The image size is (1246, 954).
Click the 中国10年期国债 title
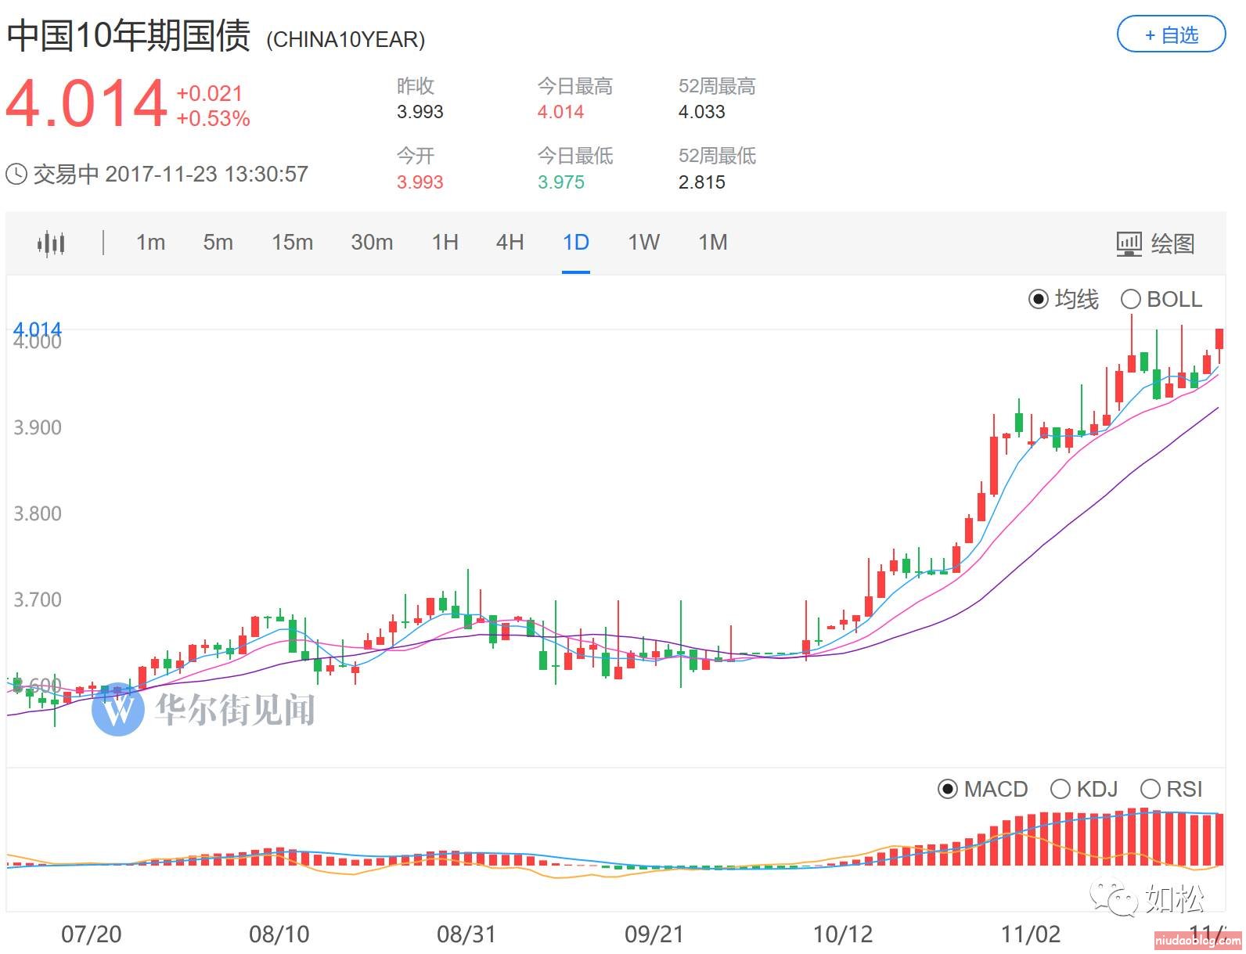click(x=129, y=36)
